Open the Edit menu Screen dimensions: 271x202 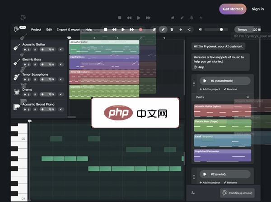pyautogui.click(x=49, y=29)
